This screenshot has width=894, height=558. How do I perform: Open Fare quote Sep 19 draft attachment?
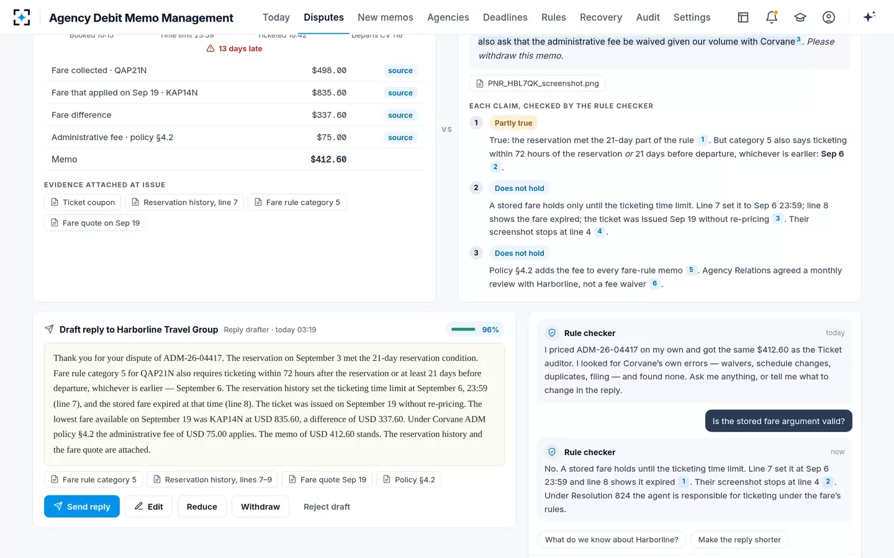327,479
